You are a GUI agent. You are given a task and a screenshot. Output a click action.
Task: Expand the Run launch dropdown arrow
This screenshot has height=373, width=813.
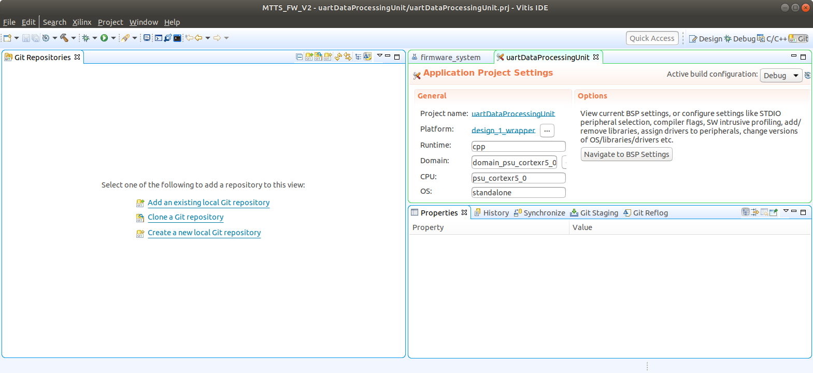tap(113, 38)
